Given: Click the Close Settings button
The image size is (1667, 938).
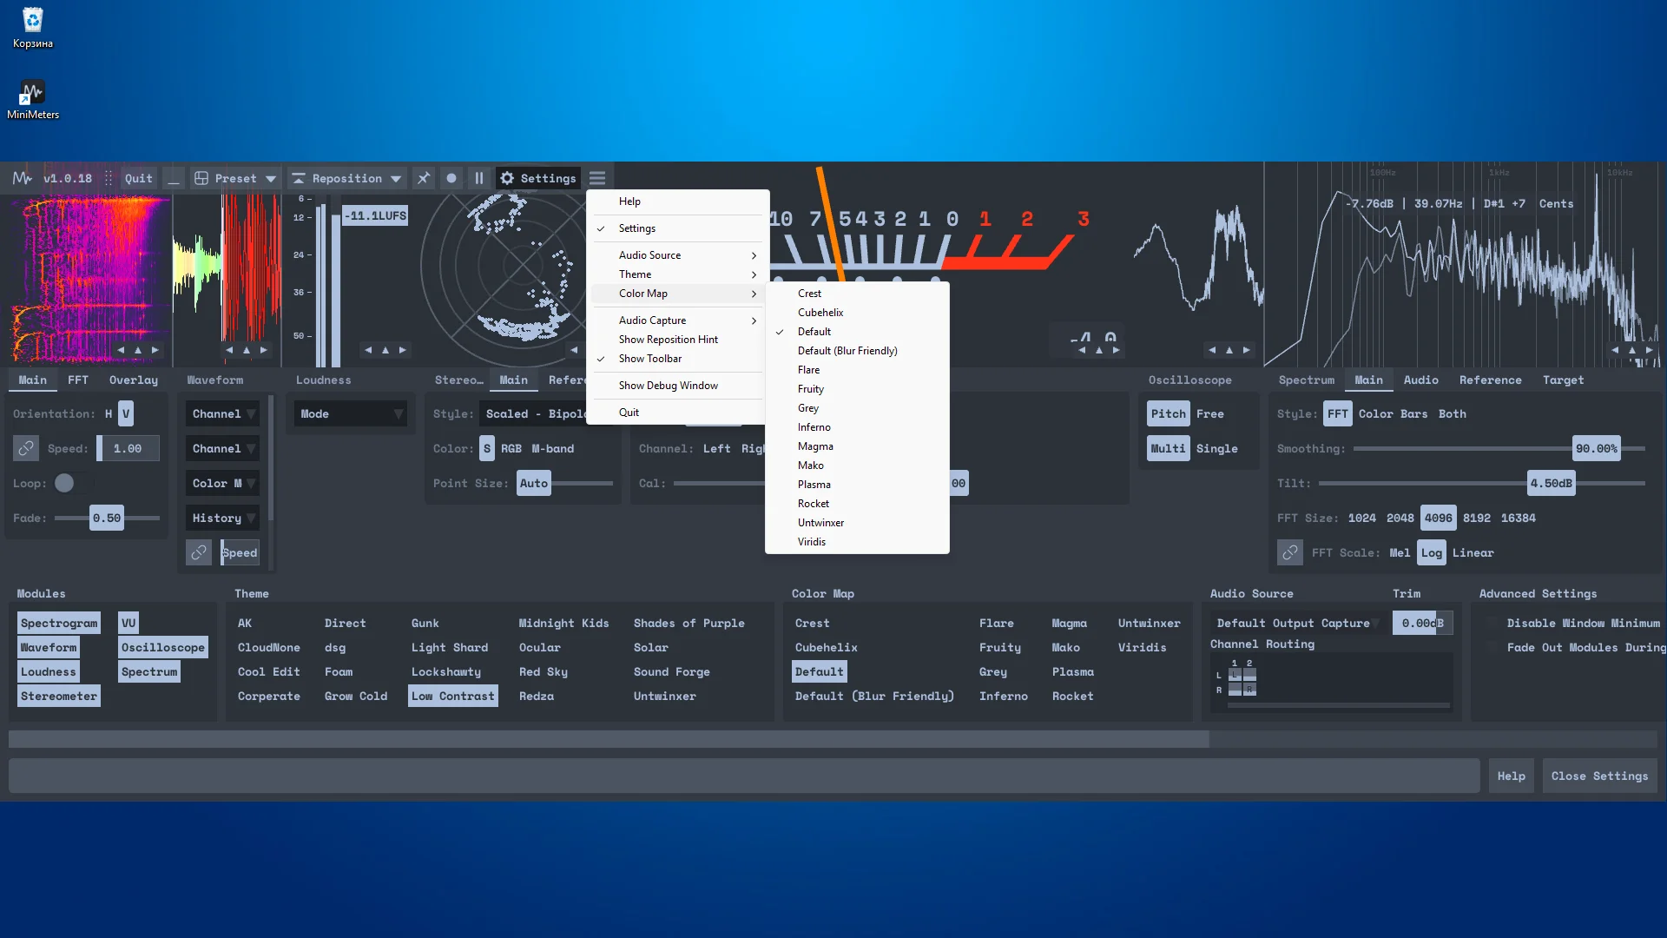Looking at the screenshot, I should [1599, 776].
